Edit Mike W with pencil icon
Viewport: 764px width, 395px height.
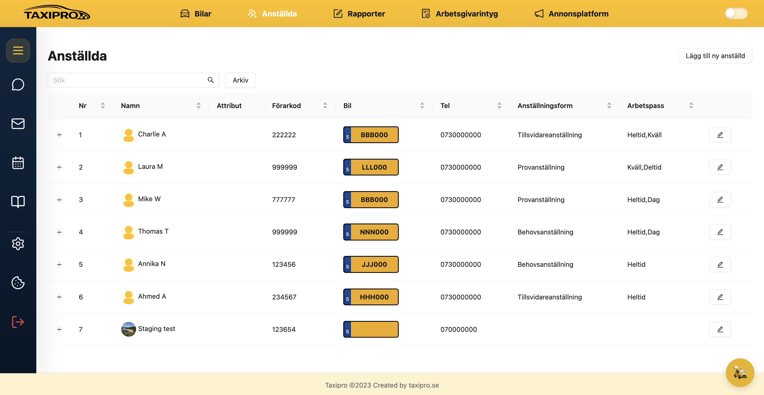(x=720, y=199)
